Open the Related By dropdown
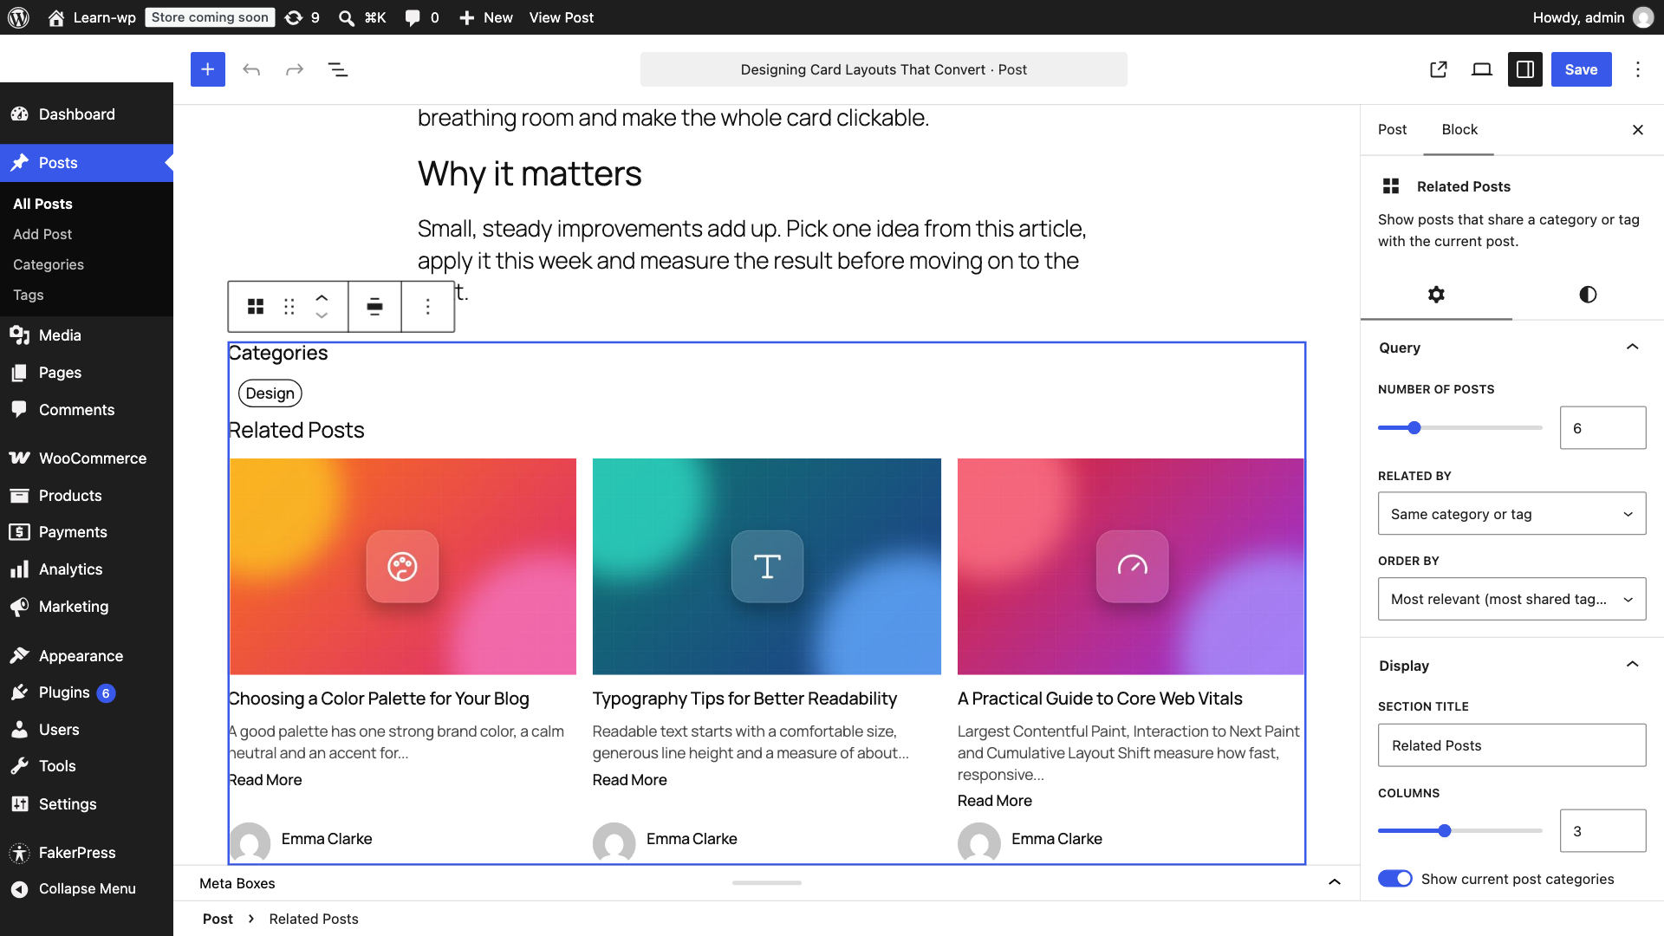This screenshot has height=936, width=1664. pos(1511,514)
